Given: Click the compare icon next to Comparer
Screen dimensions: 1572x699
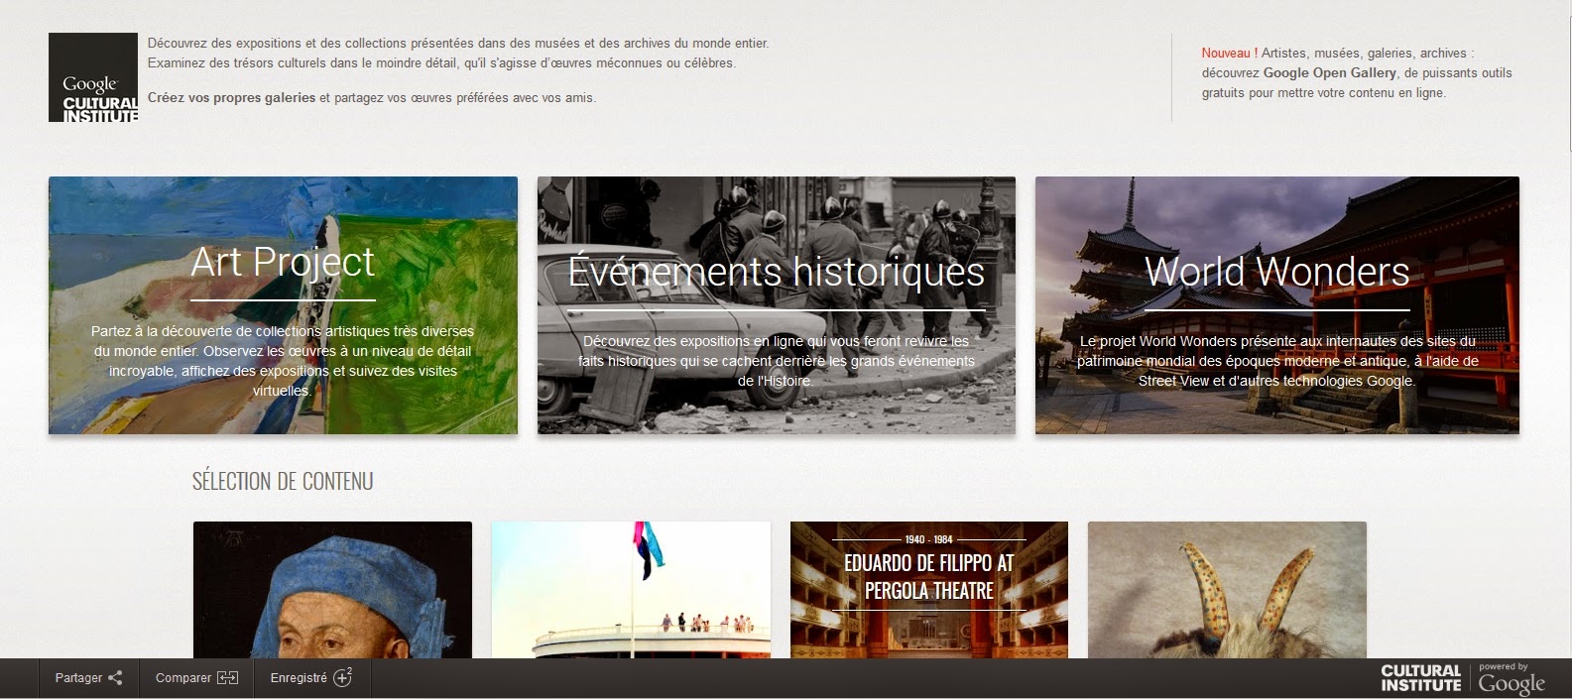Looking at the screenshot, I should pos(228,678).
